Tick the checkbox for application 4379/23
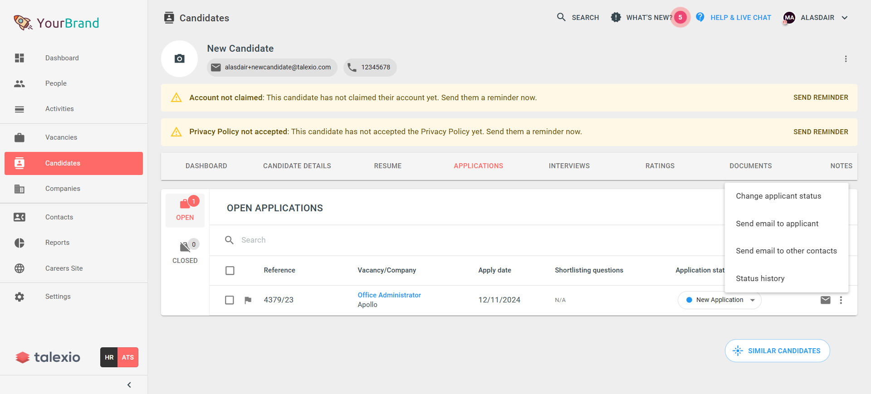Screen dimensions: 871x394 [230, 300]
